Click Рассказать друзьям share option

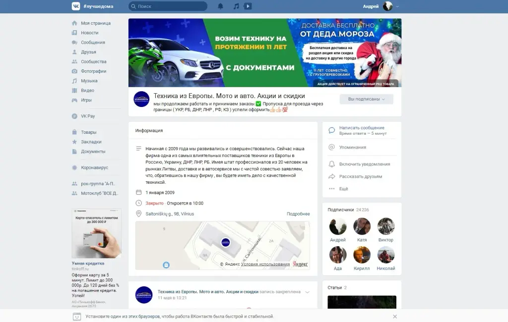[361, 176]
